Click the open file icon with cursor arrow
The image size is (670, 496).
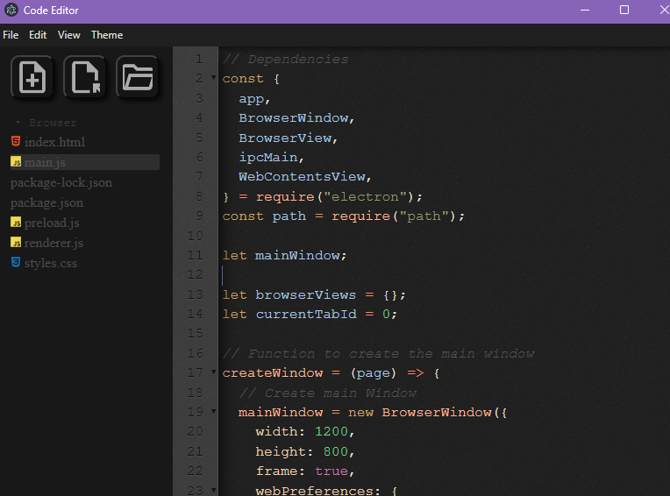pos(84,77)
